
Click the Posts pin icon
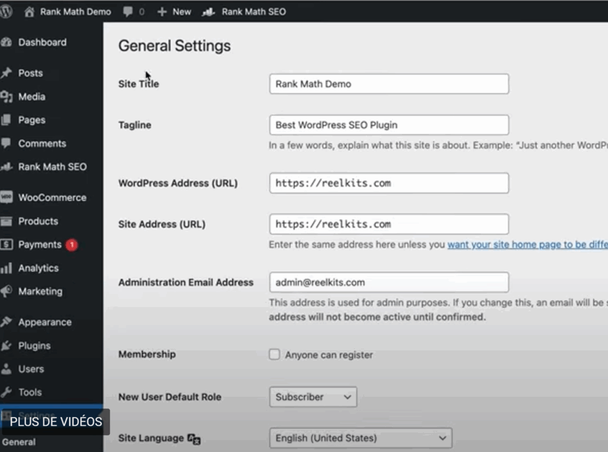click(x=6, y=73)
